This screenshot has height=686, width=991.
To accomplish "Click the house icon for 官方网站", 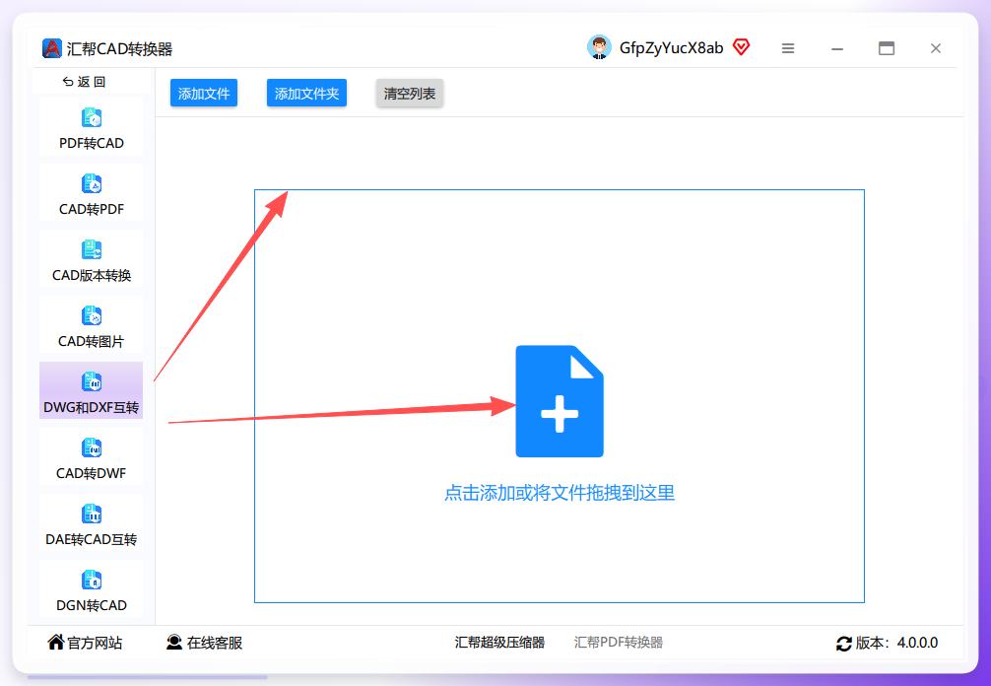I will (55, 642).
